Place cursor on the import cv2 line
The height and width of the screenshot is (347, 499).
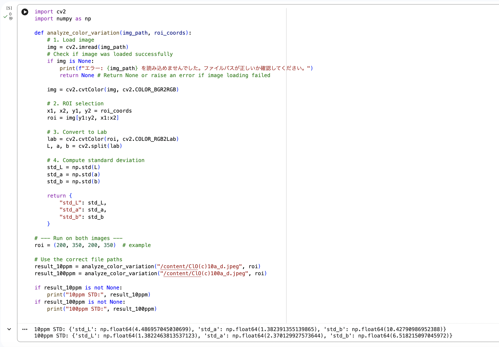[x=50, y=11]
